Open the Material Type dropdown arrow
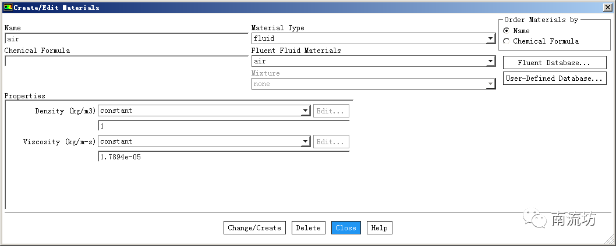 (490, 38)
